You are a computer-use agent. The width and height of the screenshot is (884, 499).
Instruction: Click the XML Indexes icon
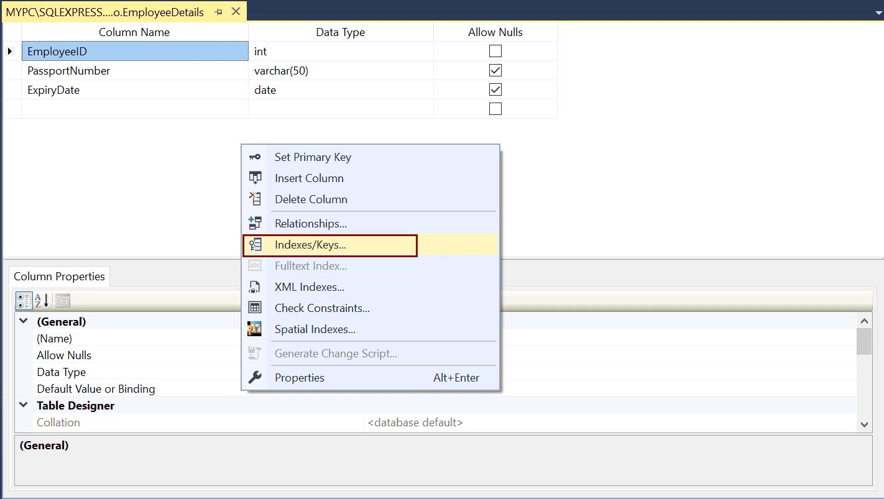[x=255, y=286]
